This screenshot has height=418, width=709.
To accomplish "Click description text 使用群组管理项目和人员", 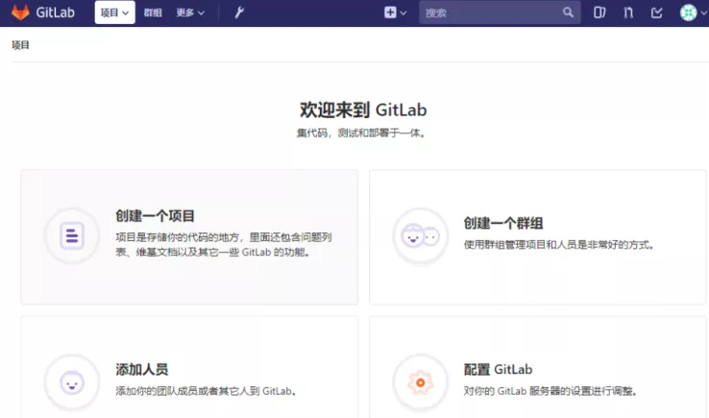I will [558, 245].
